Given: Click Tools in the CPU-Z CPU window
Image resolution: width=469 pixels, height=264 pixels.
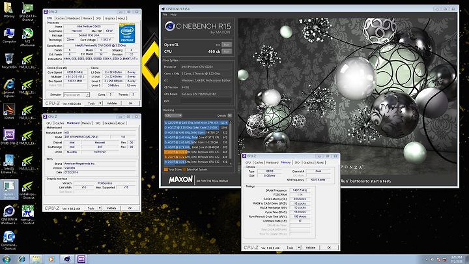Looking at the screenshot, I should pos(92,103).
